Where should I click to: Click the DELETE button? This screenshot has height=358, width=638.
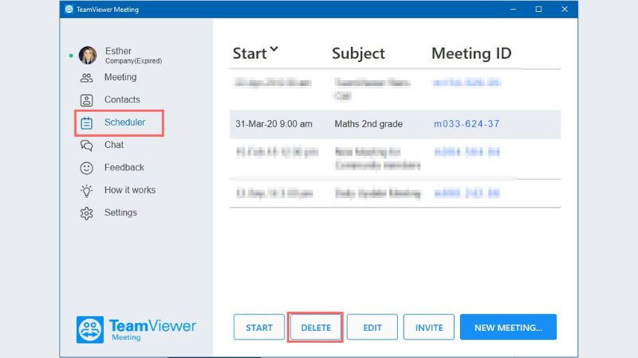tap(316, 327)
